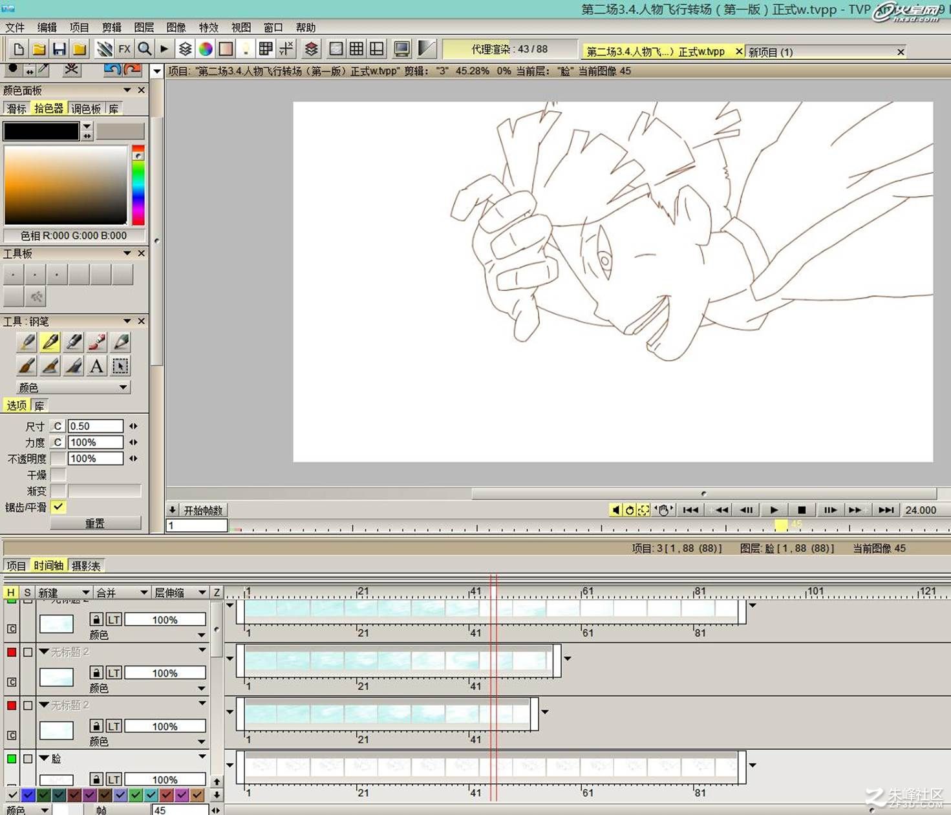
Task: Click the floppy disk save icon
Action: [59, 49]
